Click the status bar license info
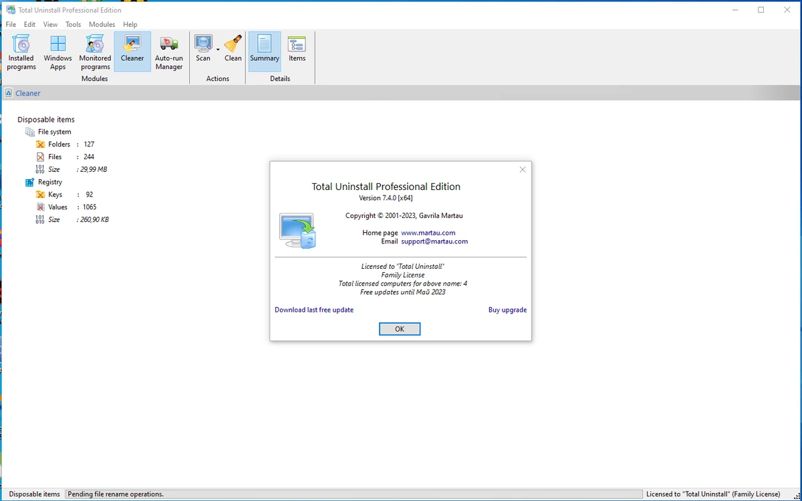Image resolution: width=802 pixels, height=501 pixels. (x=713, y=494)
